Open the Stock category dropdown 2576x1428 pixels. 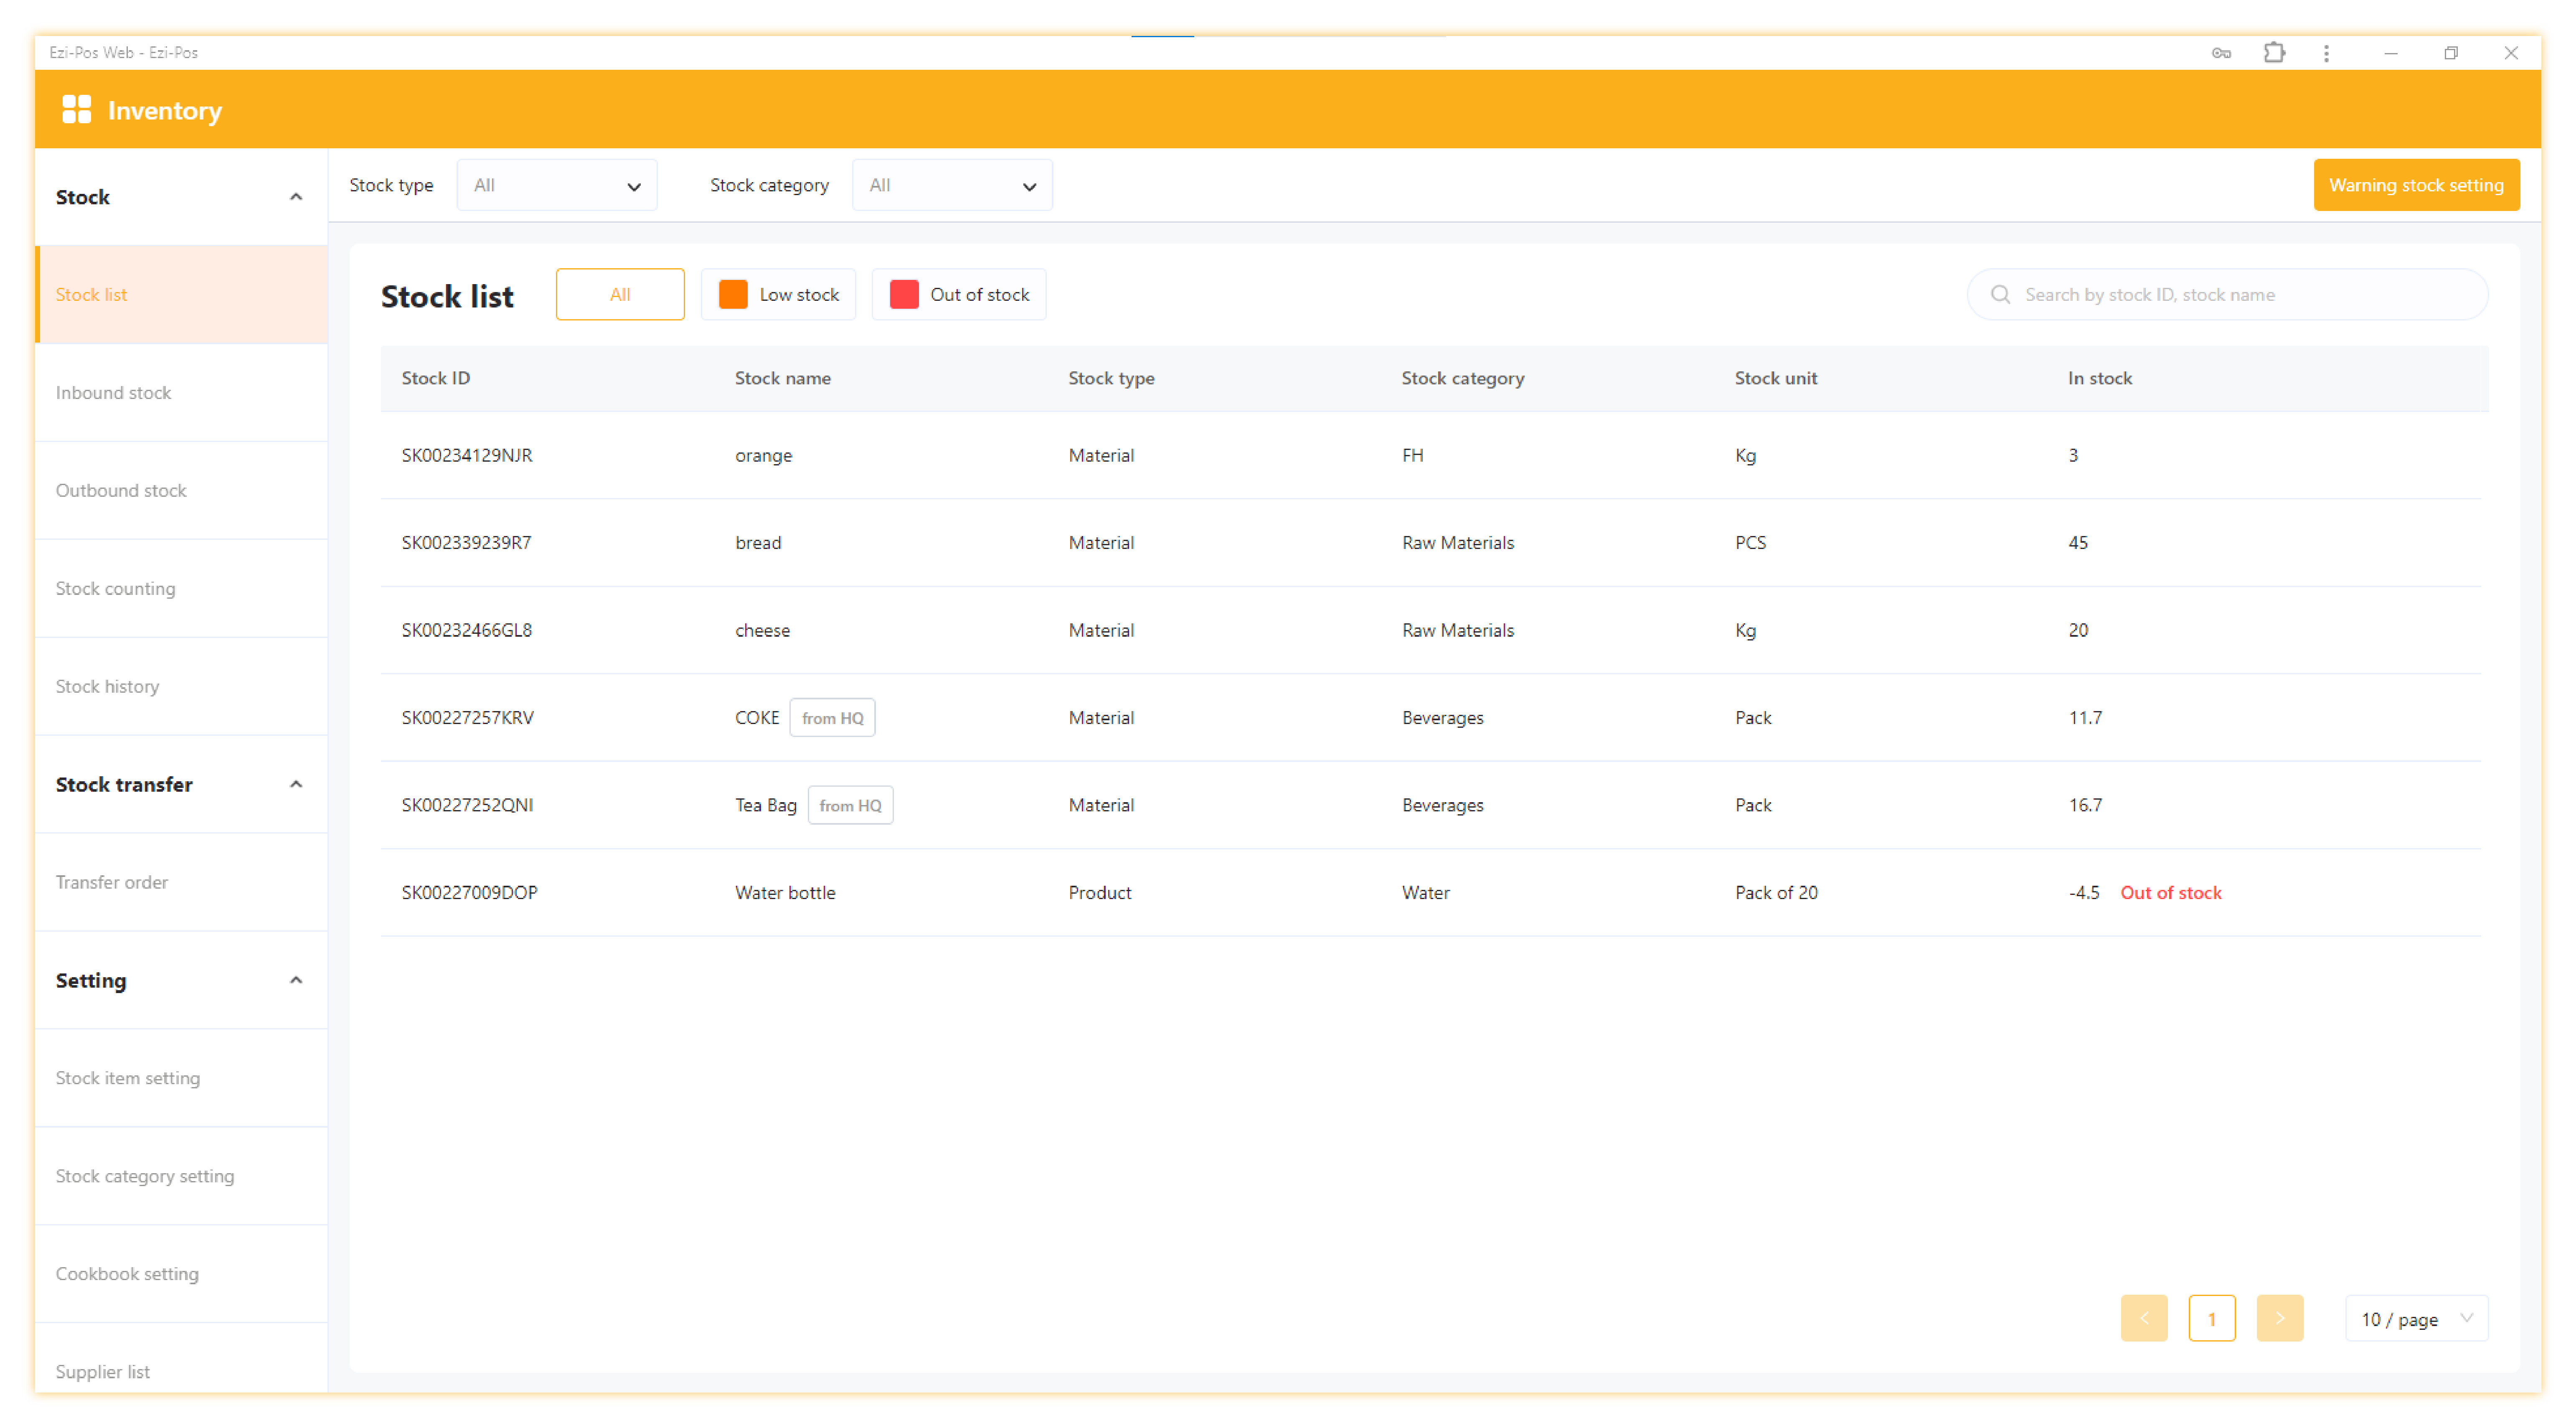click(x=952, y=185)
